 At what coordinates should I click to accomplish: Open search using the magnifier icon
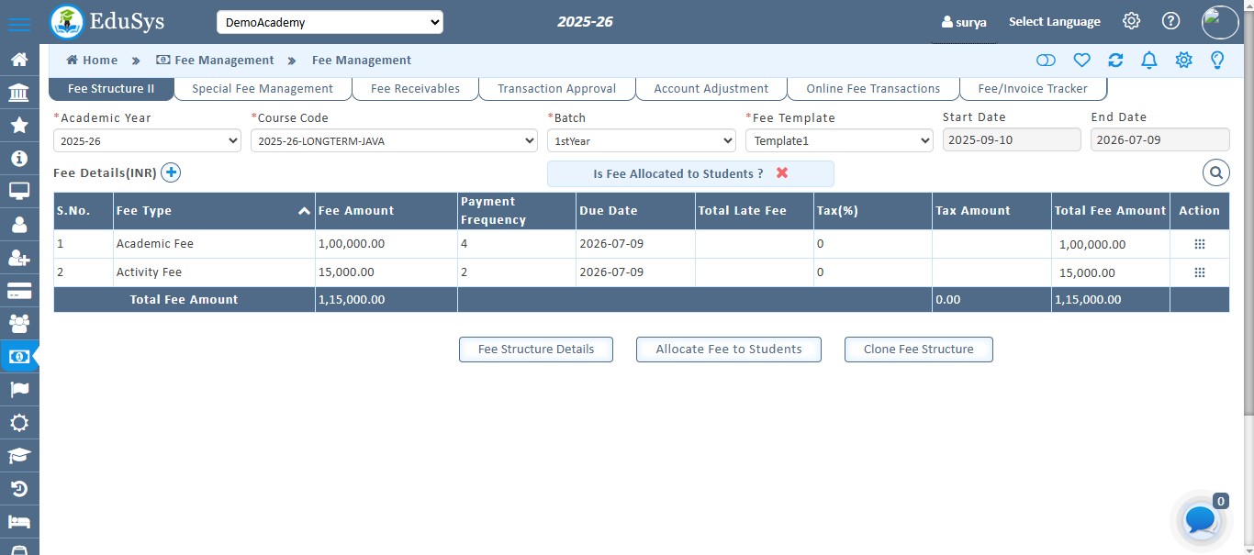(x=1215, y=172)
